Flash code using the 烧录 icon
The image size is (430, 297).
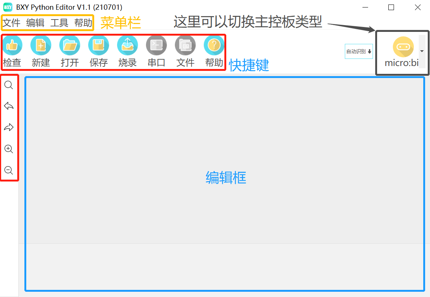[127, 46]
